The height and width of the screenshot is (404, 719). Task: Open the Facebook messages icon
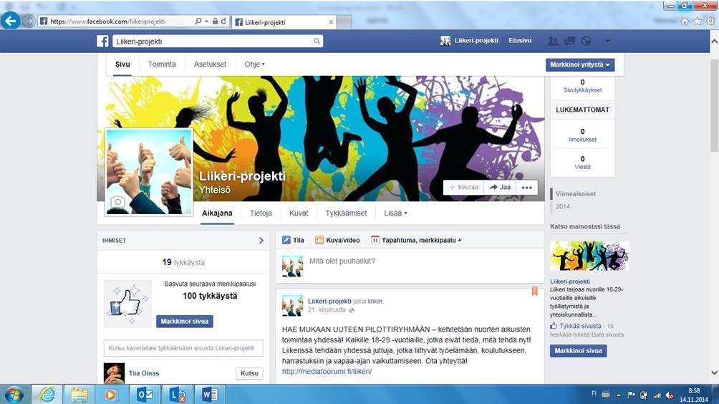coord(569,42)
